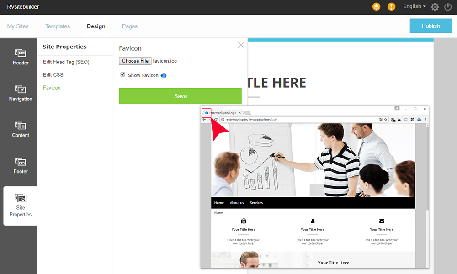The image size is (457, 274).
Task: Open the Content design section
Action: [21, 130]
